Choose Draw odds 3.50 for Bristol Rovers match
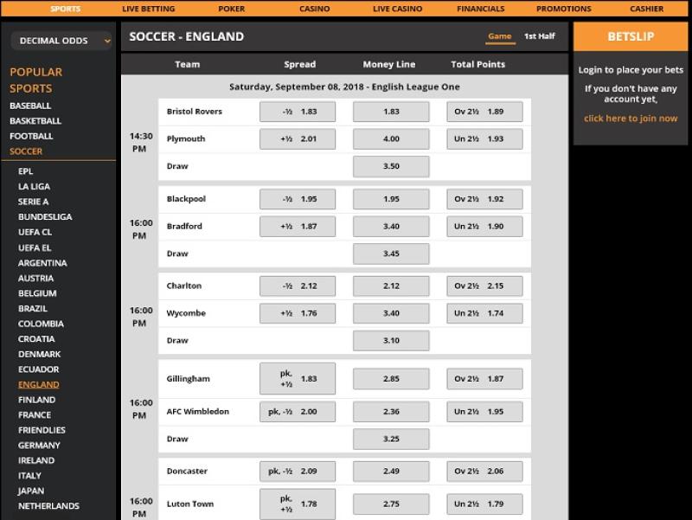692x520 pixels. 391,166
